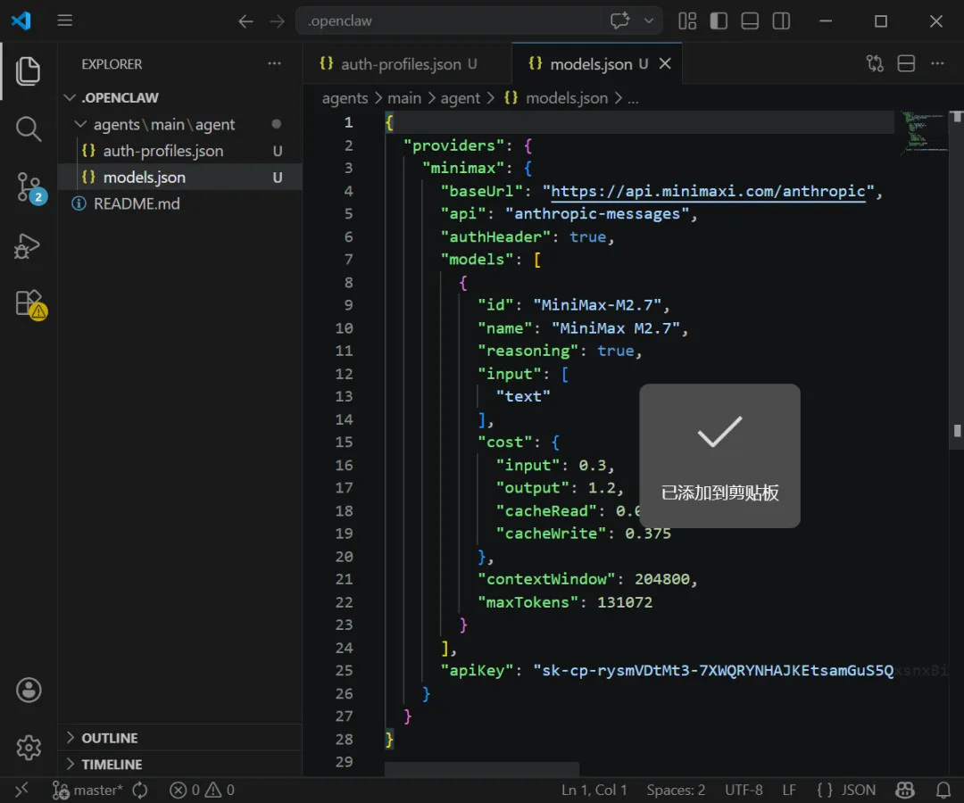Toggle the primary side bar layout button
964x803 pixels.
(x=718, y=21)
